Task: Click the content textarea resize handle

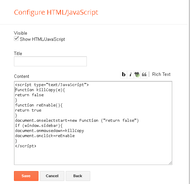Action: pos(170,163)
